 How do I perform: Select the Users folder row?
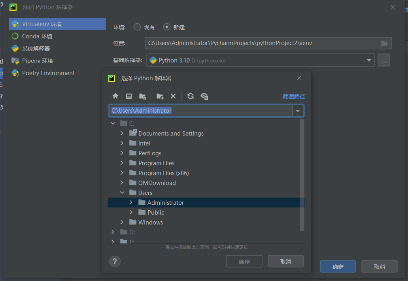coord(206,192)
